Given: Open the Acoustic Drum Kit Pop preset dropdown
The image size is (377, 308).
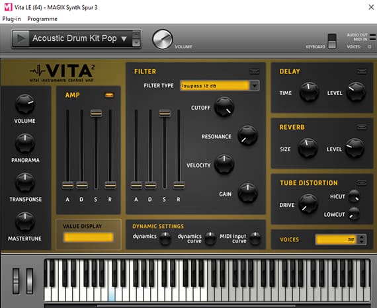Looking at the screenshot, I should tap(124, 39).
